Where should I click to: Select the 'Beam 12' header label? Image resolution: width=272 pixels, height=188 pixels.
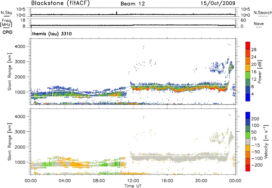click(x=133, y=4)
